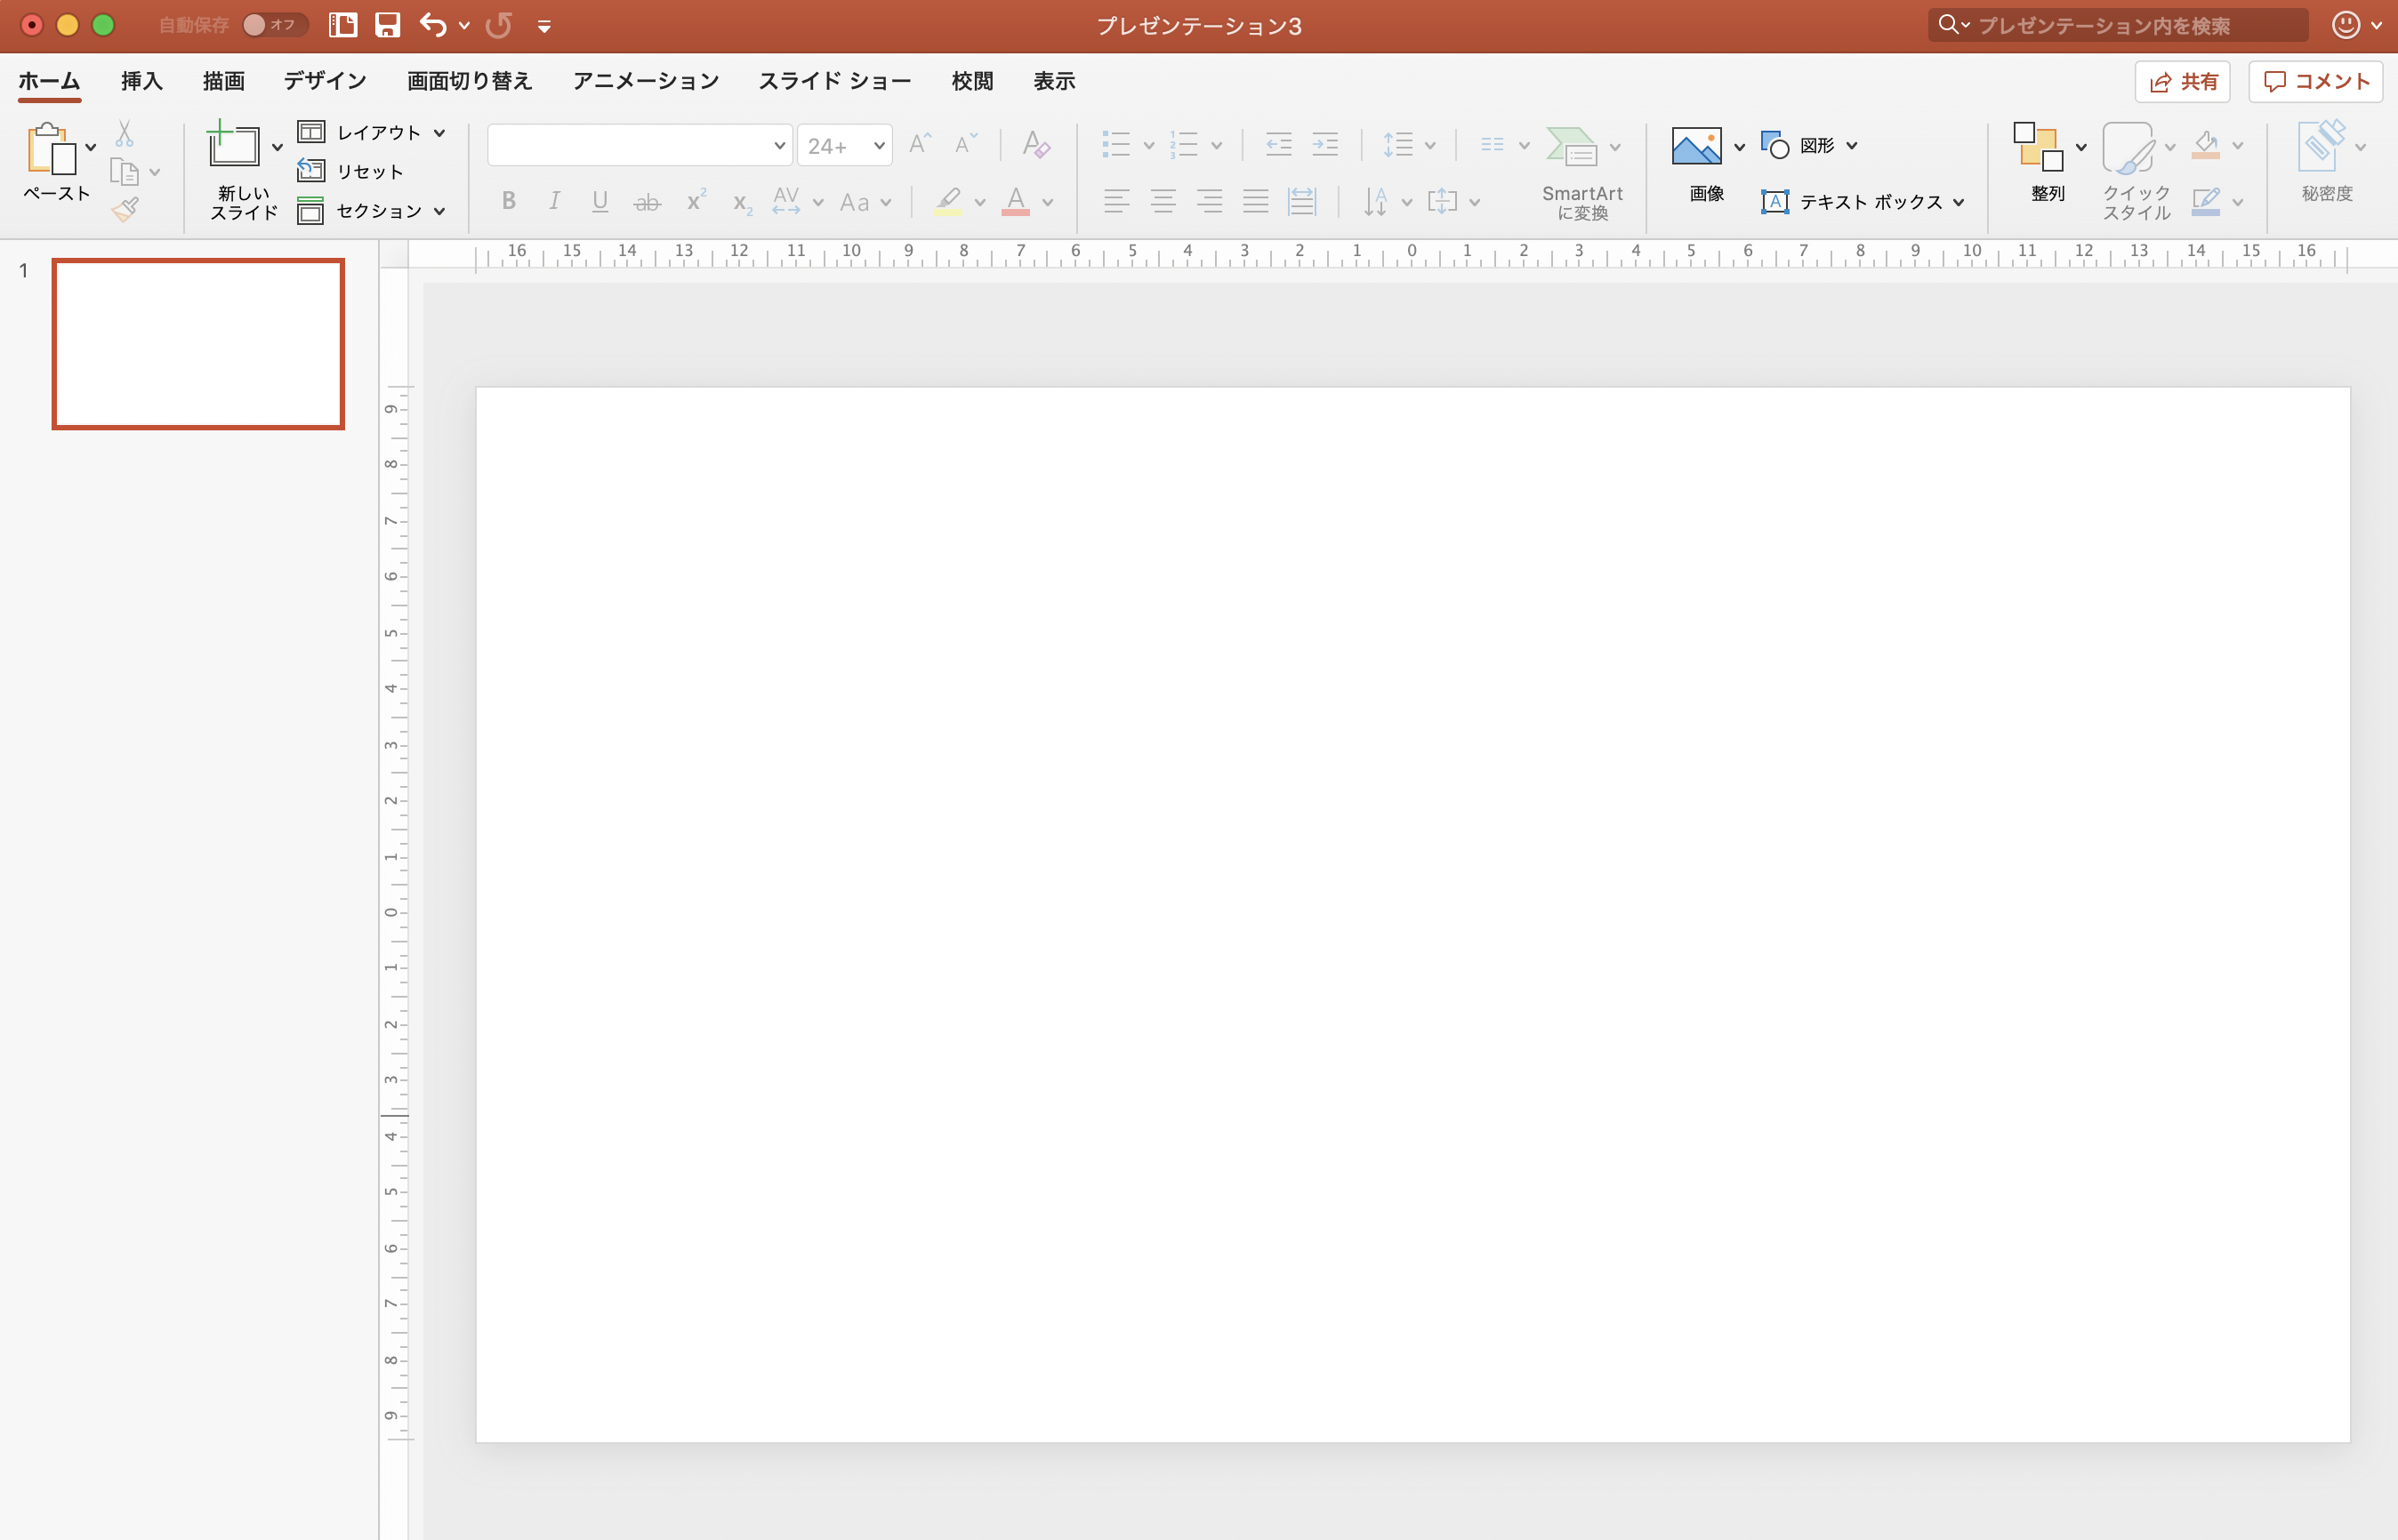
Task: Click the Redo icon in title bar
Action: point(498,25)
